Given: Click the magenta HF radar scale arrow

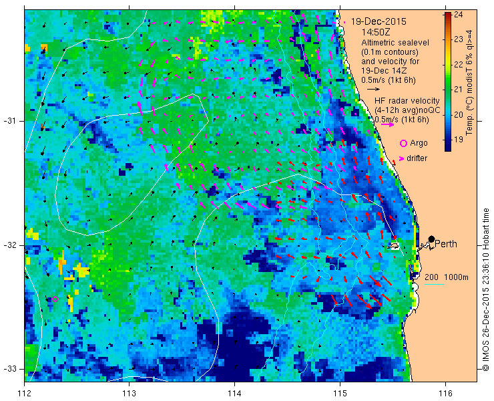Looking at the screenshot, I should pyautogui.click(x=387, y=124).
